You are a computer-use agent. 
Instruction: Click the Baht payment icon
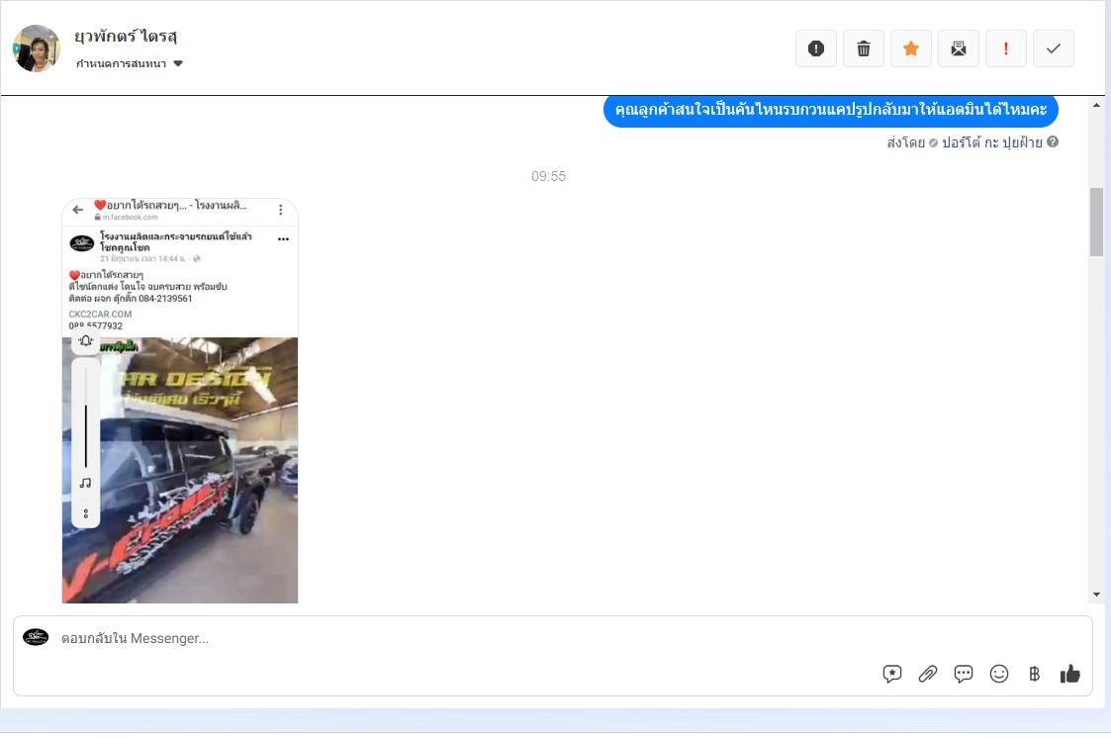pos(1035,674)
